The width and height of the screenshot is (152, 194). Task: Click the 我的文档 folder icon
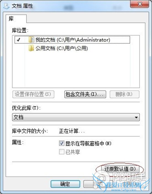click(x=31, y=40)
